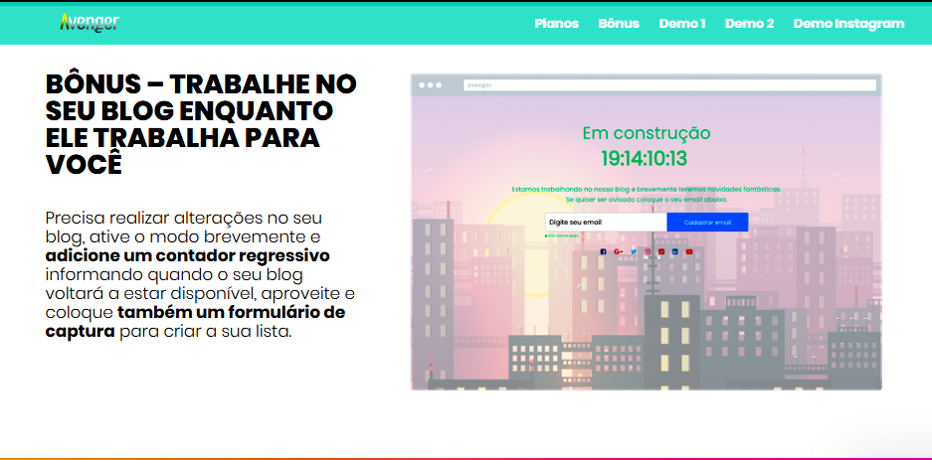Click the countdown timer 19:14:10:13
Screen dimensions: 932x460
click(x=645, y=159)
